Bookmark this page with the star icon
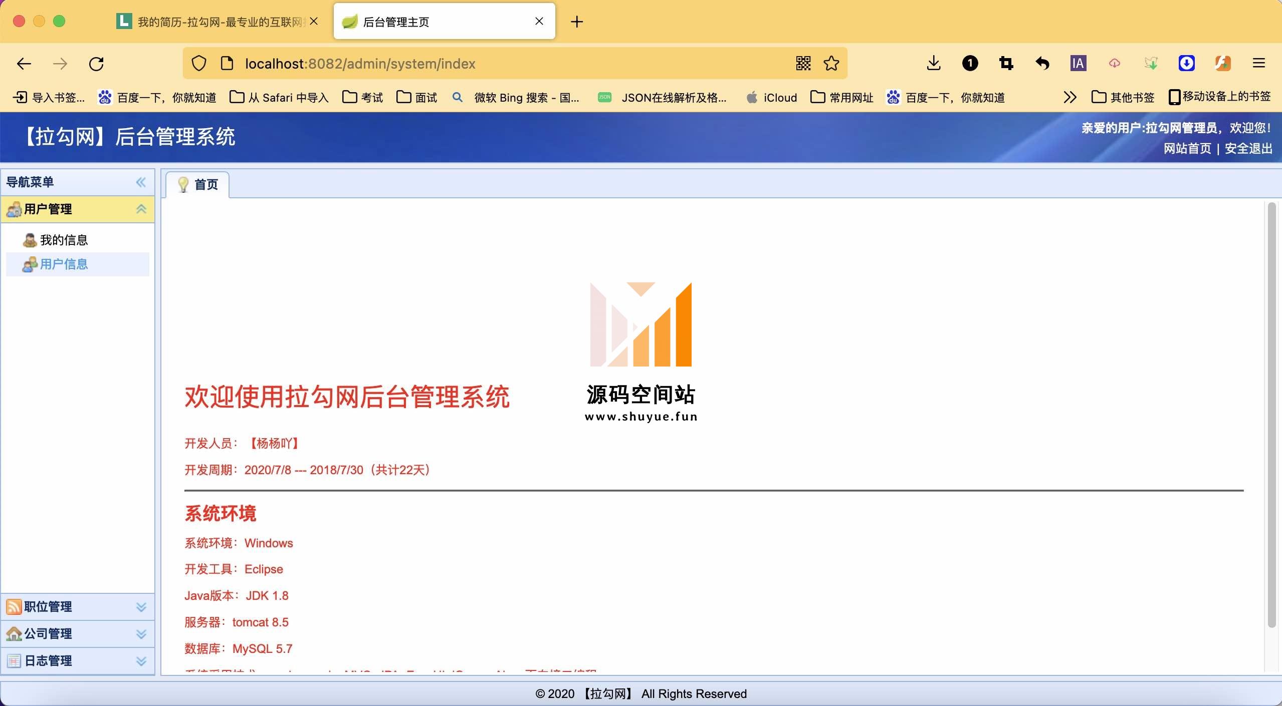This screenshot has width=1282, height=706. 831,63
